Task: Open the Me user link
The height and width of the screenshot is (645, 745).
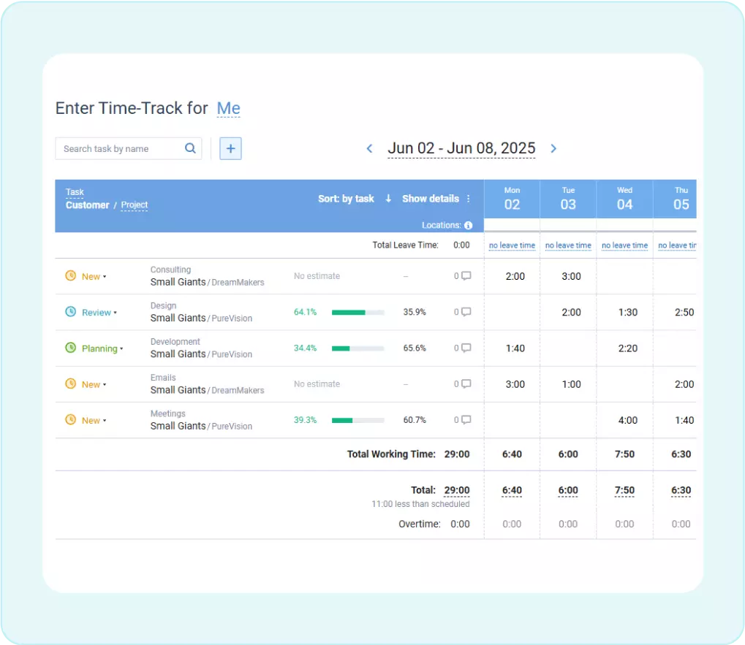Action: 228,108
